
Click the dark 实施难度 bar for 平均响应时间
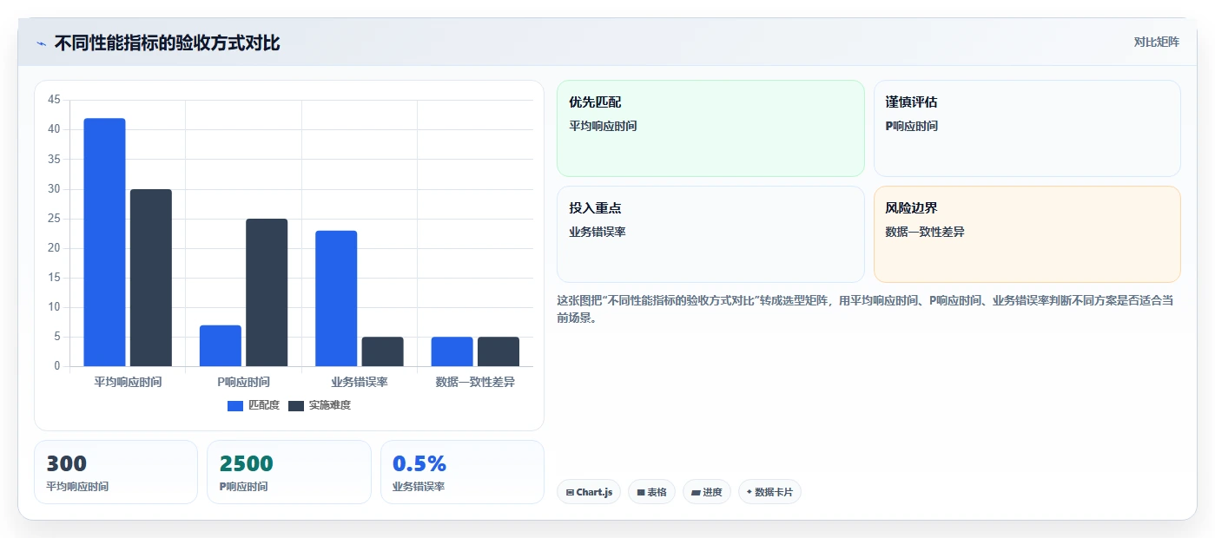point(151,278)
